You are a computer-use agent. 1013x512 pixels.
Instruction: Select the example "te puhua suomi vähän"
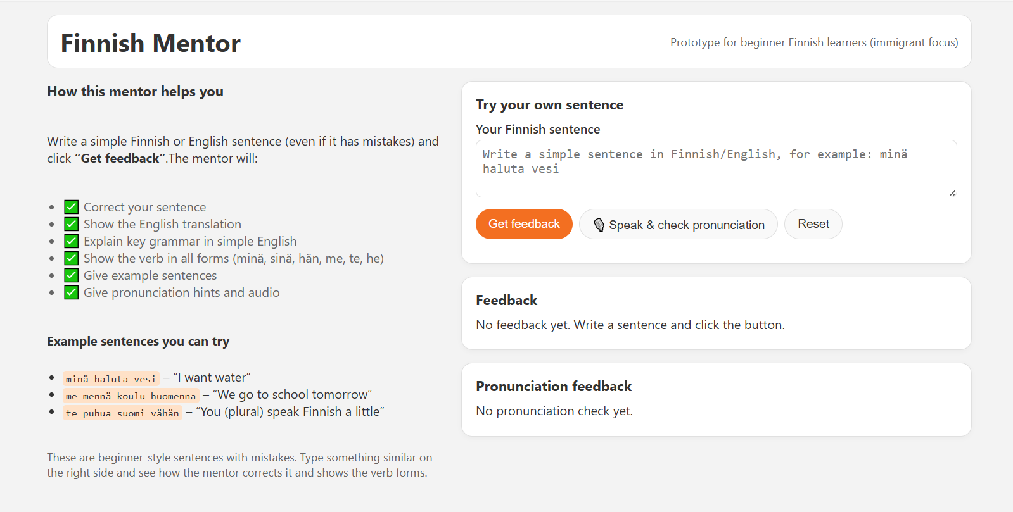pyautogui.click(x=122, y=412)
